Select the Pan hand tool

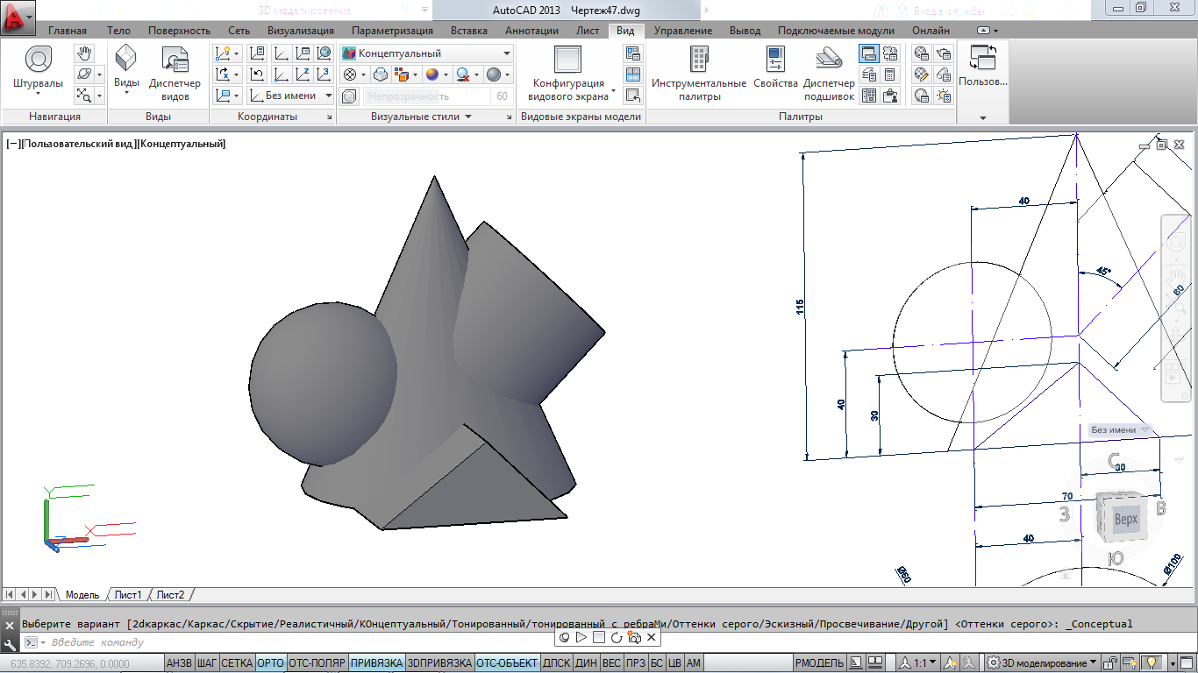pos(83,53)
